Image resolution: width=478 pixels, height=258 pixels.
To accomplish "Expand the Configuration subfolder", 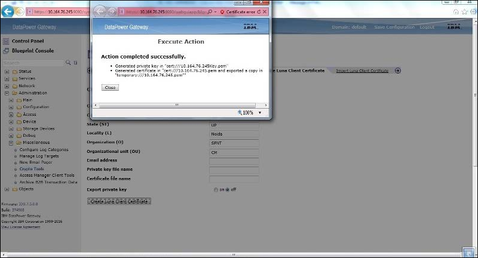I will [11, 107].
